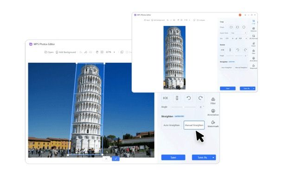Select the circle crop shape
This screenshot has width=283, height=176.
(x=244, y=27)
